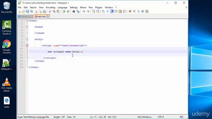Screen dimensions: 212x119
Task: Click the Document Map toolbar icon
Action: 120,12
